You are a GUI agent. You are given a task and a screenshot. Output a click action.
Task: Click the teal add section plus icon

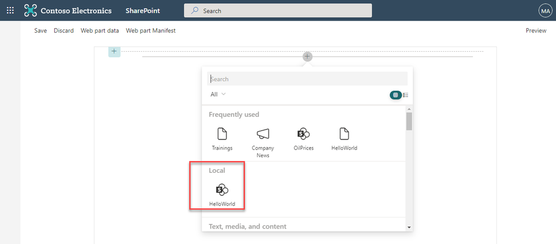pyautogui.click(x=114, y=51)
